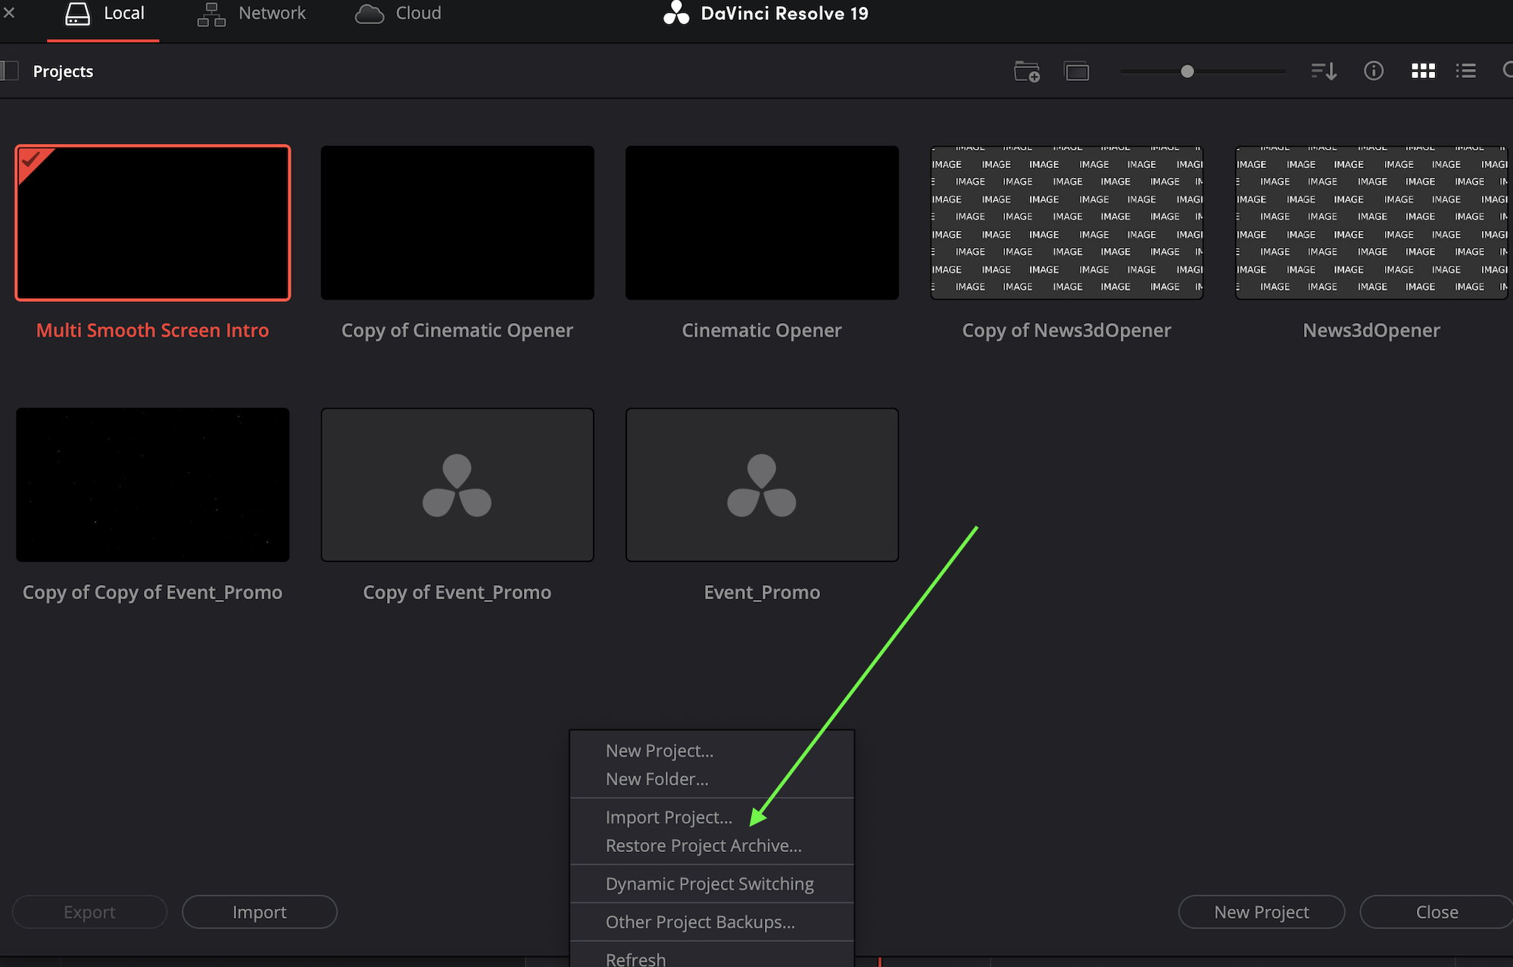Viewport: 1513px width, 967px height.
Task: Adjust the thumbnail size slider handle
Action: coord(1187,71)
